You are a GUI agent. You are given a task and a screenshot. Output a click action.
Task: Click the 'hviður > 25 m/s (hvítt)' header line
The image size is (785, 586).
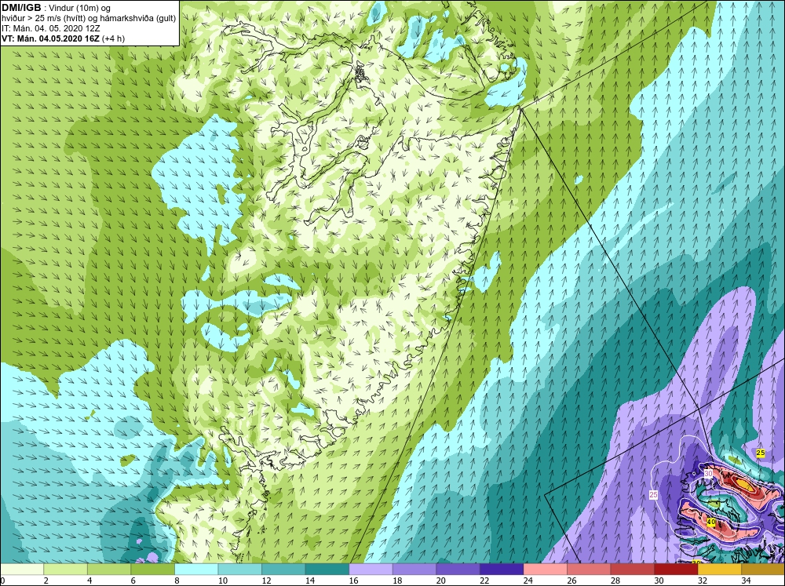89,19
